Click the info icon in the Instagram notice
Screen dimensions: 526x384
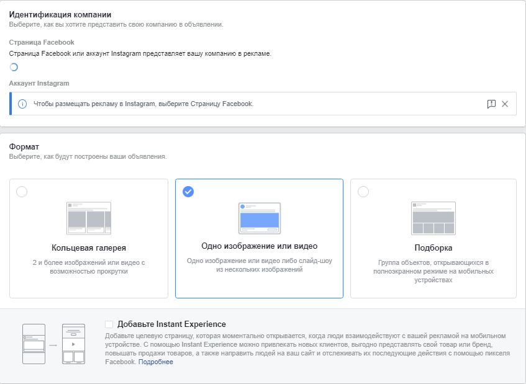point(22,104)
